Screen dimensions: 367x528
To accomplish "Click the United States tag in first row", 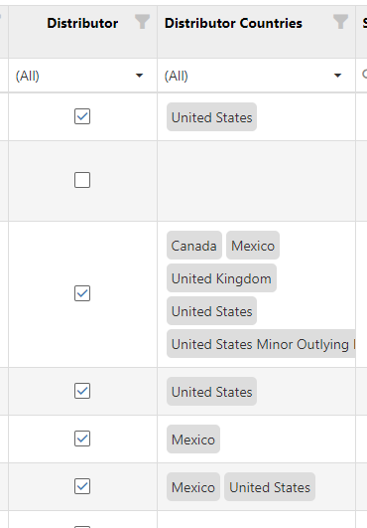I will [212, 117].
